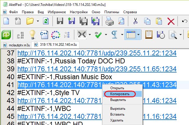Click the crossed arrows X icon
The height and width of the screenshot is (125, 189).
pyautogui.click(x=82, y=35)
